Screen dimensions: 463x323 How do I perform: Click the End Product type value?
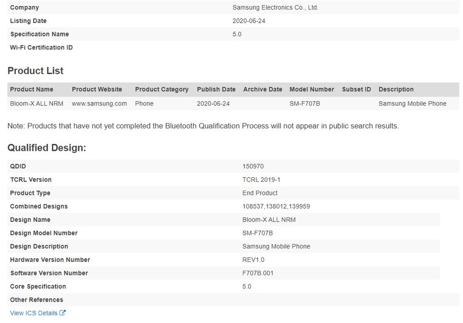click(x=260, y=193)
